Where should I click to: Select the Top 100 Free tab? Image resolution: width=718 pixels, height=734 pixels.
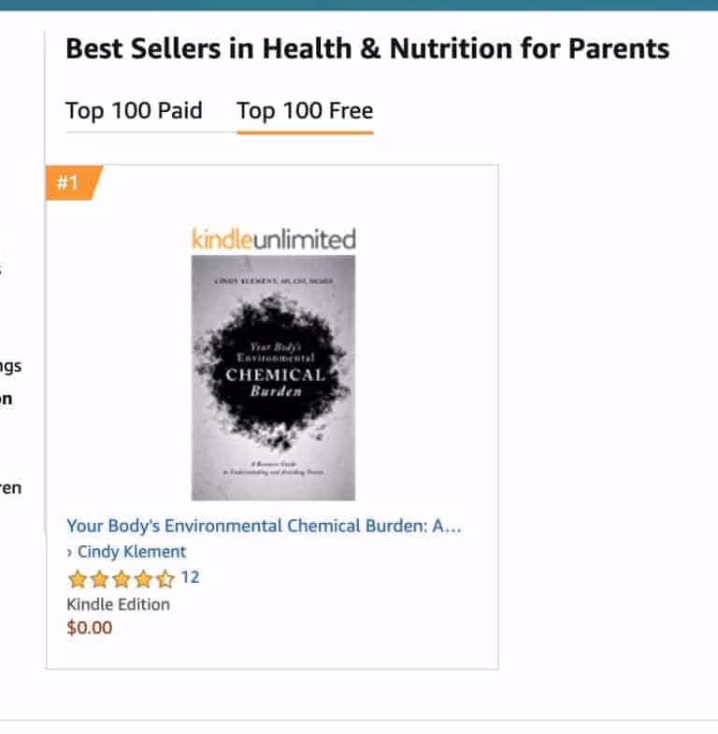(x=305, y=111)
